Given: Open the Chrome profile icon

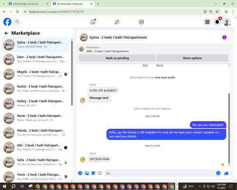Looking at the screenshot, I should coord(226,11).
